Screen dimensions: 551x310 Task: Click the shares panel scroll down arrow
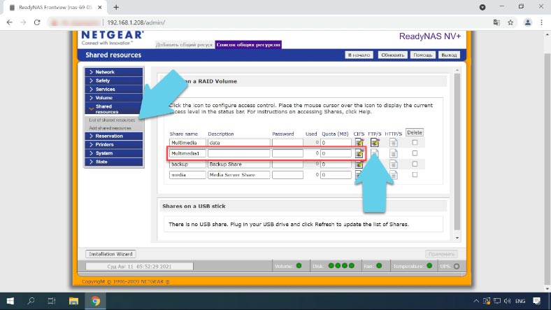click(x=457, y=238)
